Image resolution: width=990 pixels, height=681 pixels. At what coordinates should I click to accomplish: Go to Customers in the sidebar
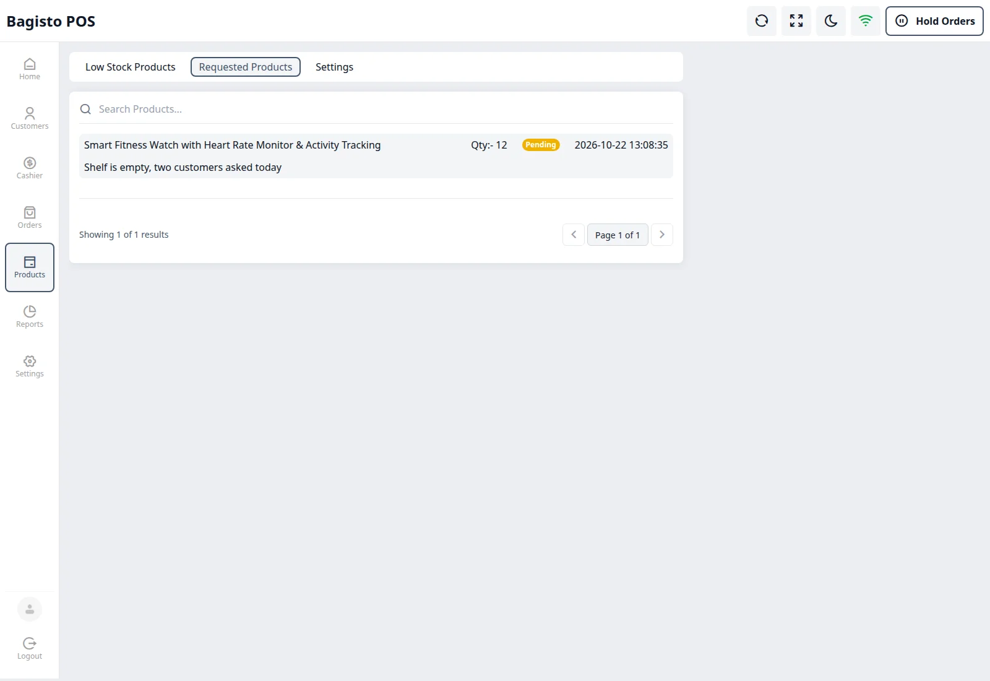pyautogui.click(x=29, y=119)
